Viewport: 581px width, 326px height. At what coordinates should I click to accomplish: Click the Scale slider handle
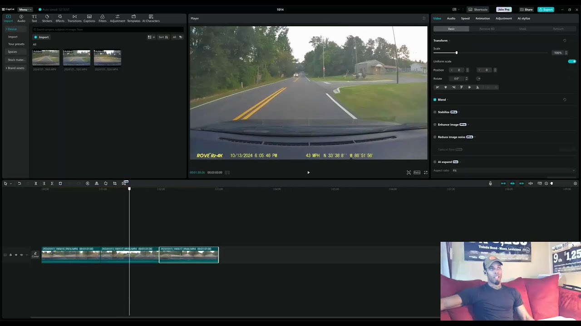(x=457, y=53)
